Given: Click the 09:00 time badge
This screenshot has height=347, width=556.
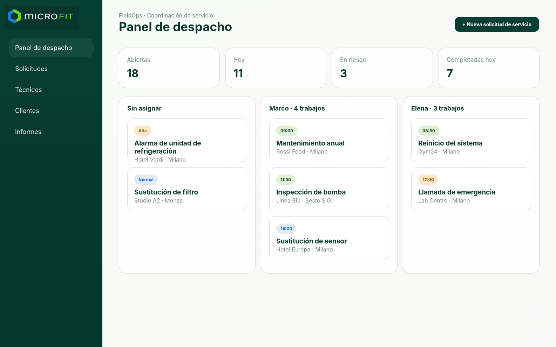Looking at the screenshot, I should point(287,131).
